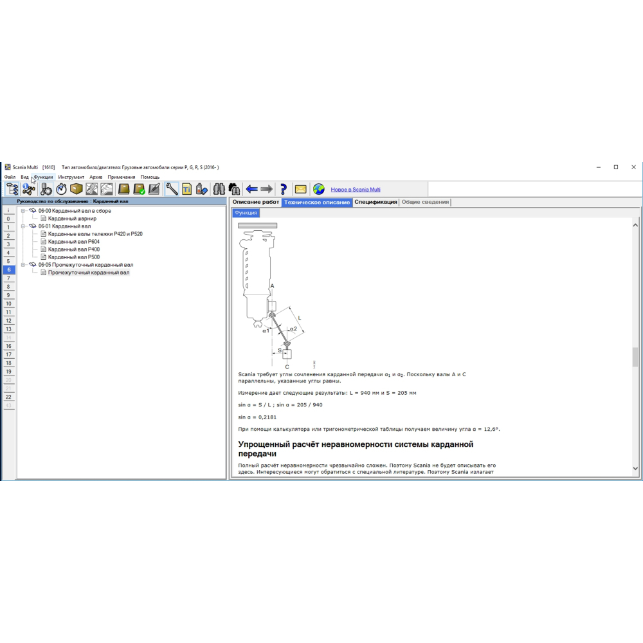The image size is (643, 643).
Task: Click the blue back arrow icon
Action: [x=251, y=189]
